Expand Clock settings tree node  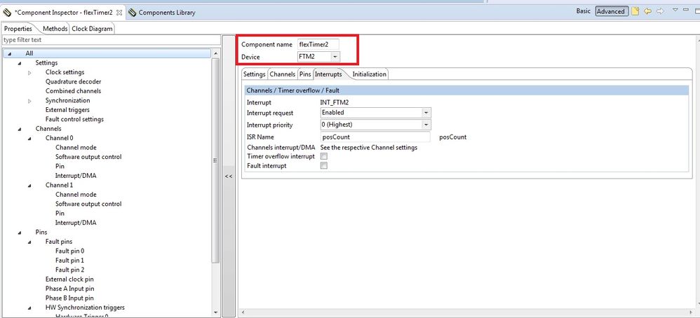[29, 72]
